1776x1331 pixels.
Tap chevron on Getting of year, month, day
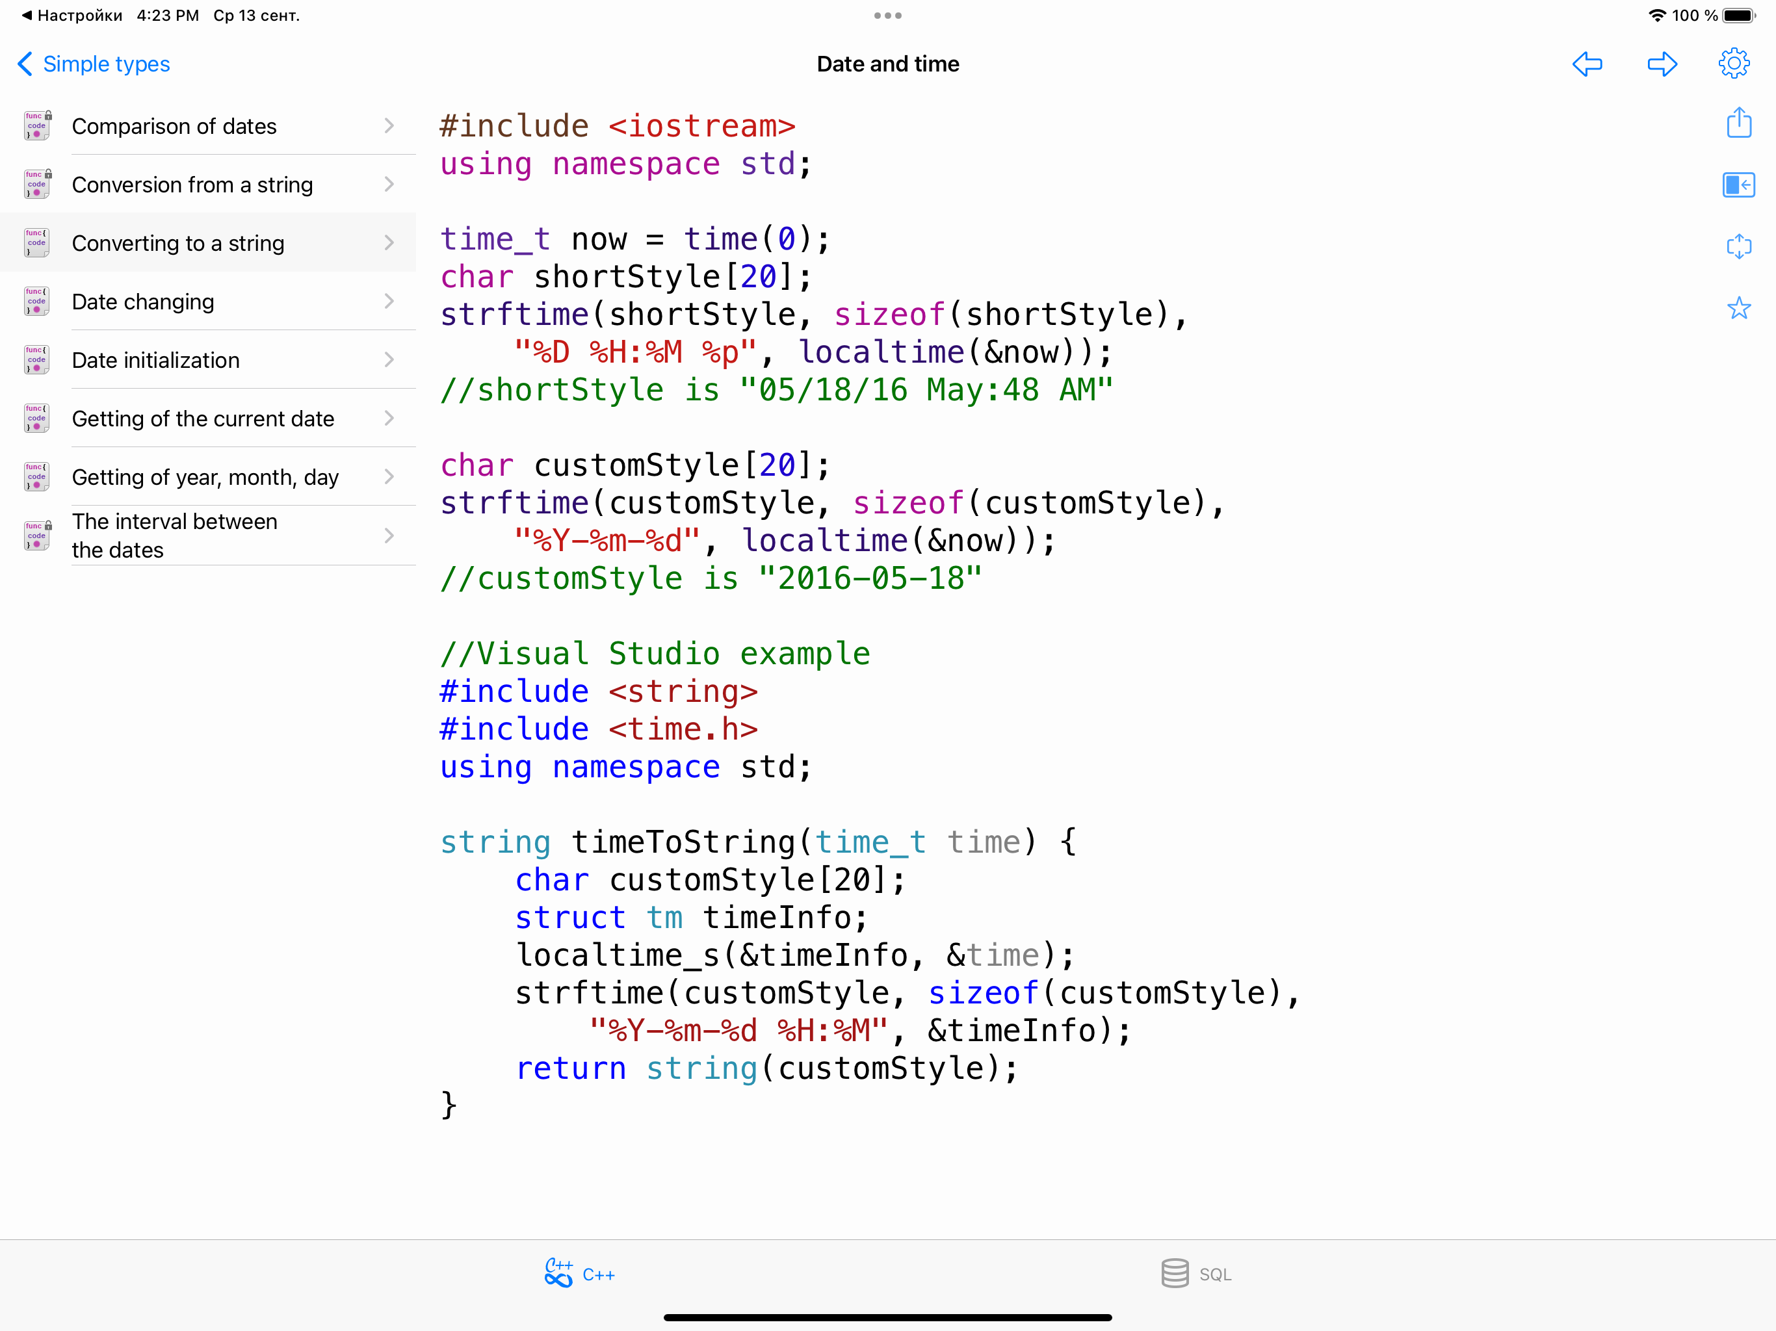point(389,477)
